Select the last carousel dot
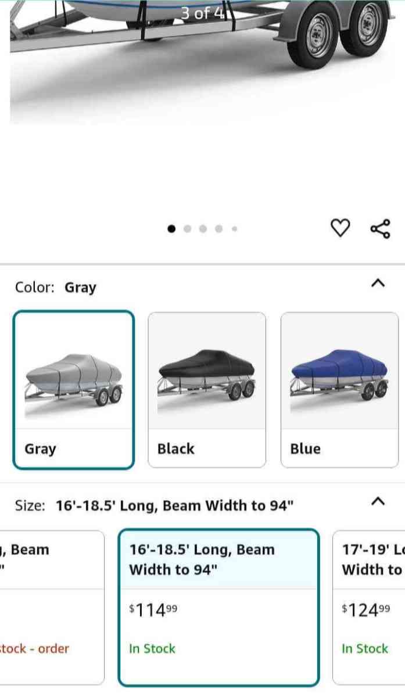The width and height of the screenshot is (405, 697). coord(234,229)
